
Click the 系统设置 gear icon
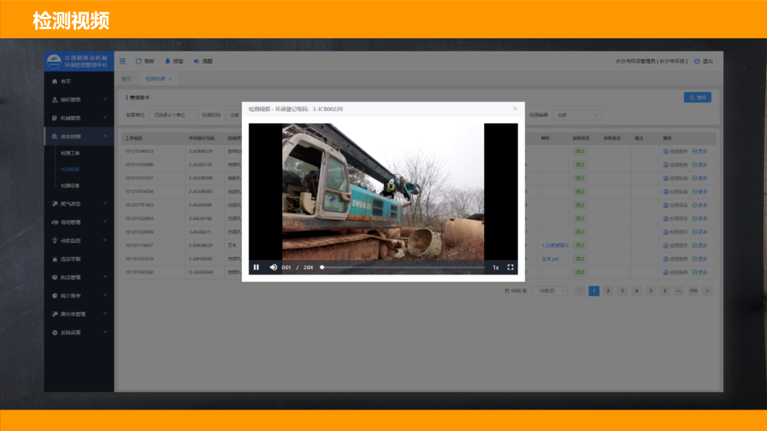coord(54,333)
